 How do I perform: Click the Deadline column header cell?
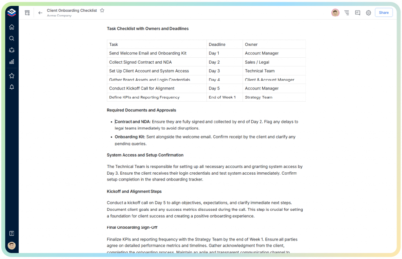click(225, 44)
